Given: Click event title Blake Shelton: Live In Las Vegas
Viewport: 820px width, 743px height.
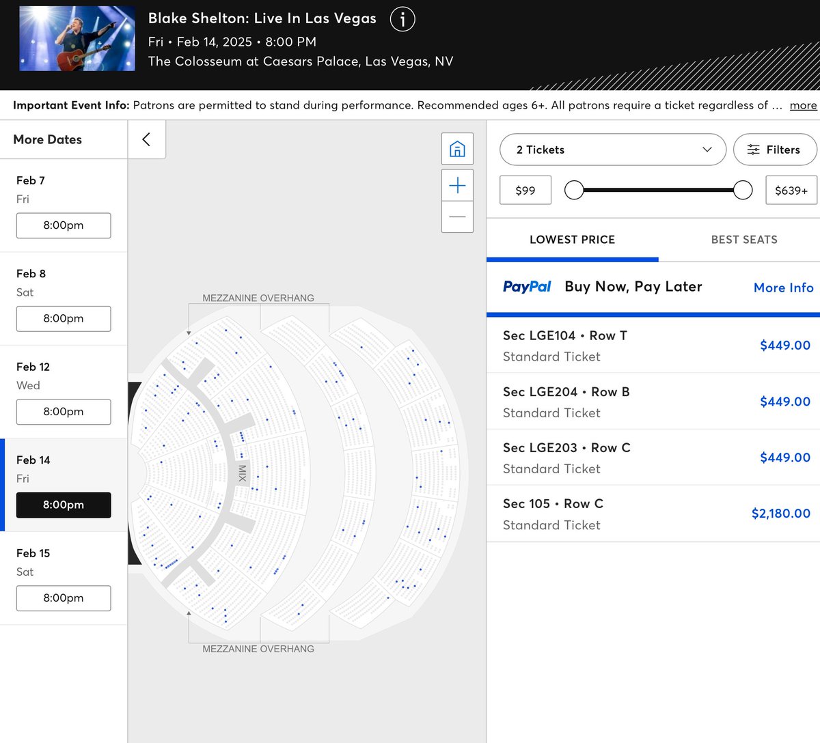Looking at the screenshot, I should [x=262, y=18].
